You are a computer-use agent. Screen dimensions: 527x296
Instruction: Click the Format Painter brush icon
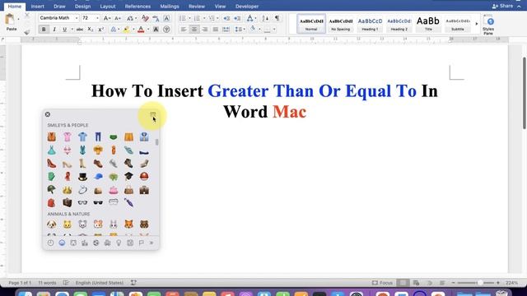[x=27, y=32]
